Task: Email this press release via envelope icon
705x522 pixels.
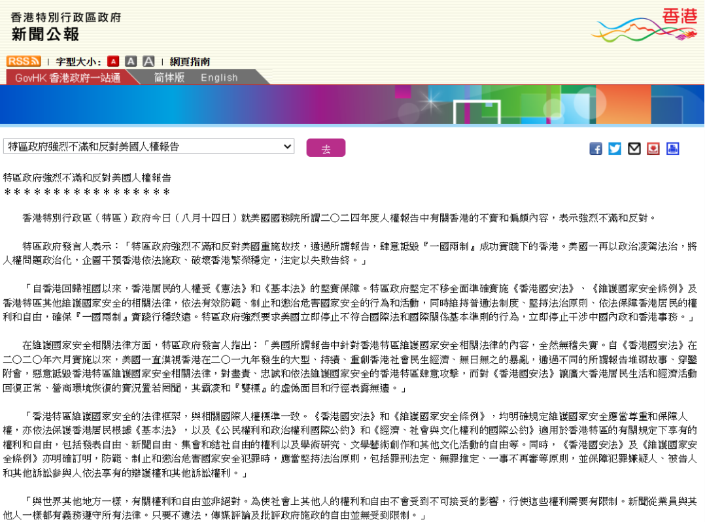Action: click(x=634, y=148)
